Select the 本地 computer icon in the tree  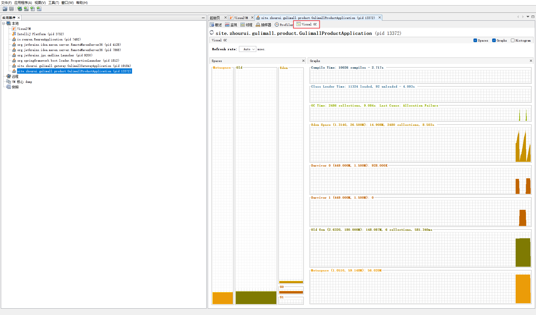click(x=9, y=23)
